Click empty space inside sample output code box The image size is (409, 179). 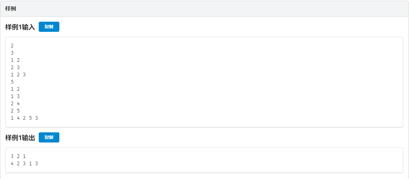[217, 160]
